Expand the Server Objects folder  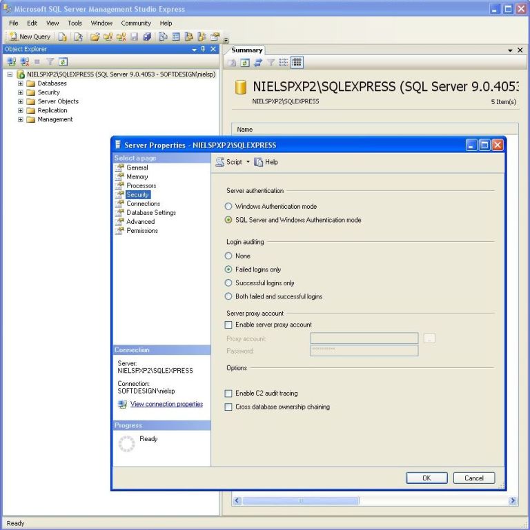pos(20,101)
